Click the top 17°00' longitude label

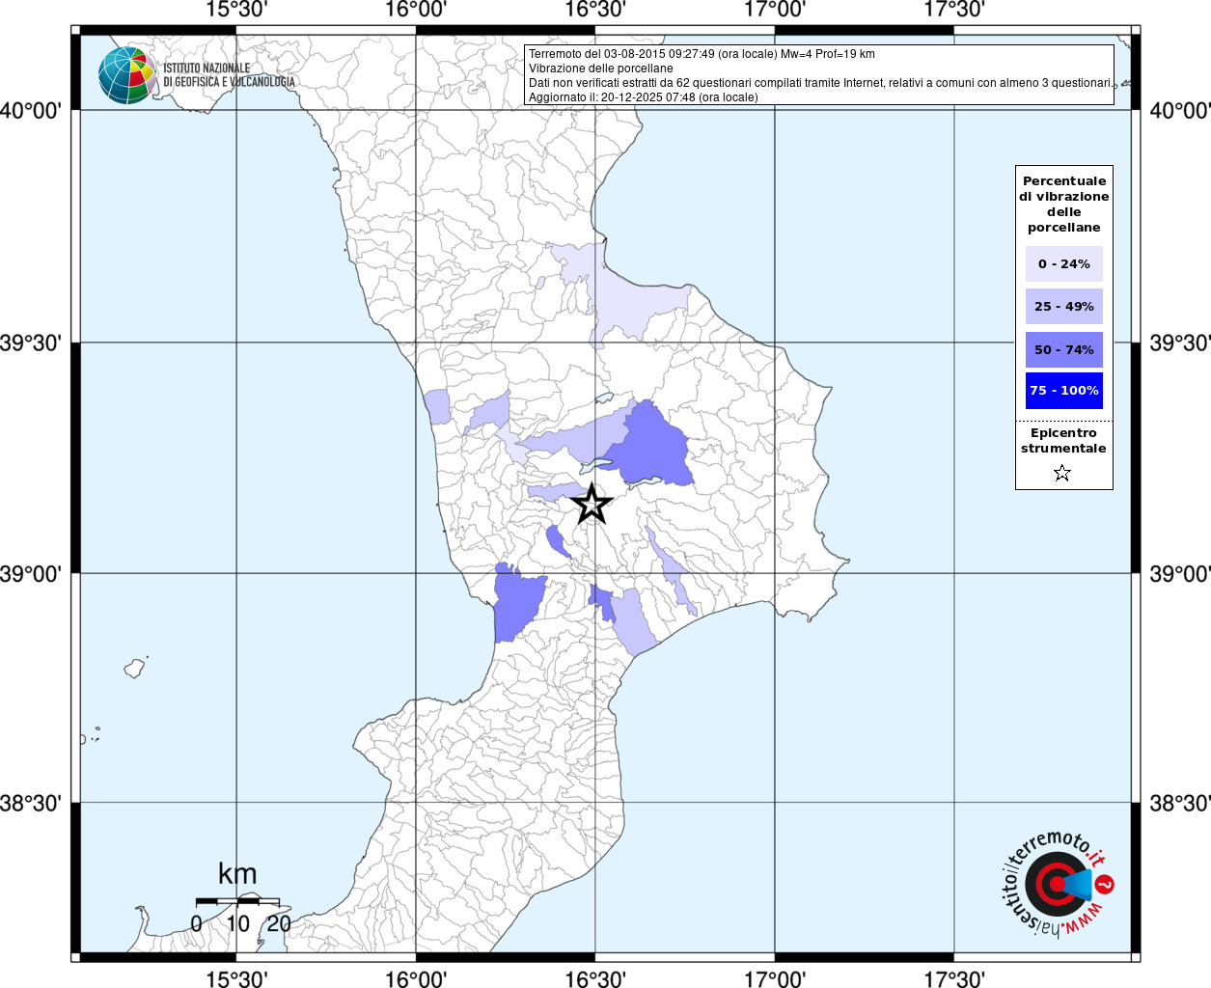pyautogui.click(x=775, y=10)
